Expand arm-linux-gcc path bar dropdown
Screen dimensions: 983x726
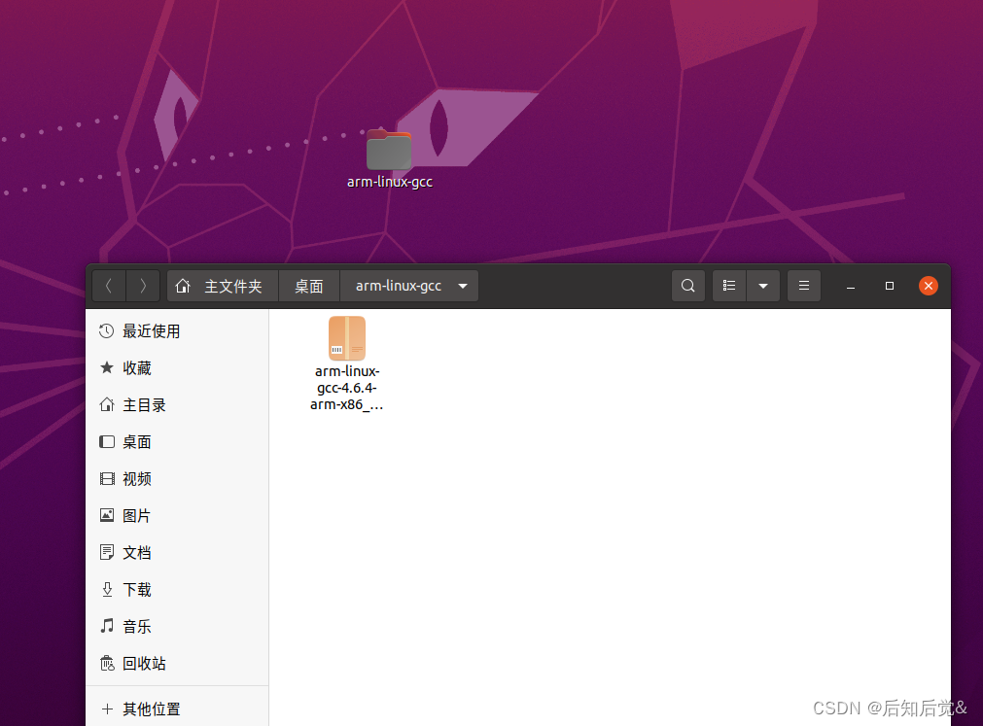(x=463, y=287)
